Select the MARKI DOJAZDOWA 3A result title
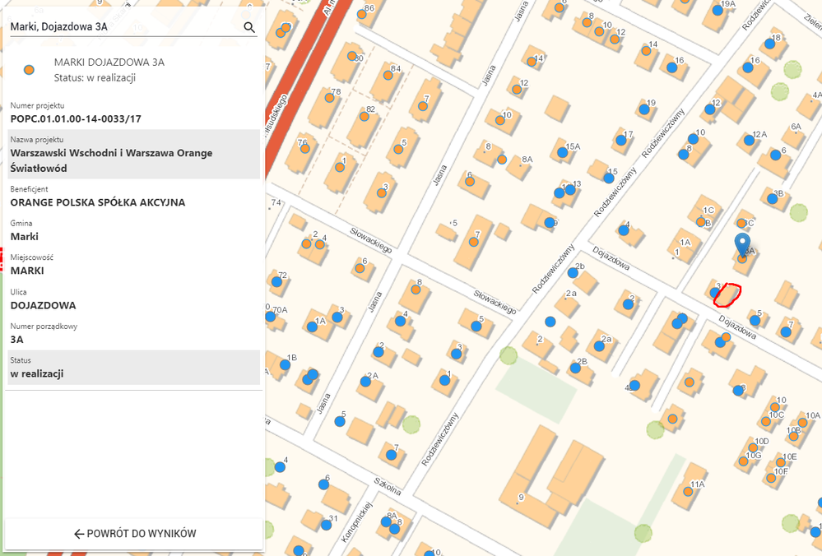The image size is (822, 556). click(x=109, y=62)
